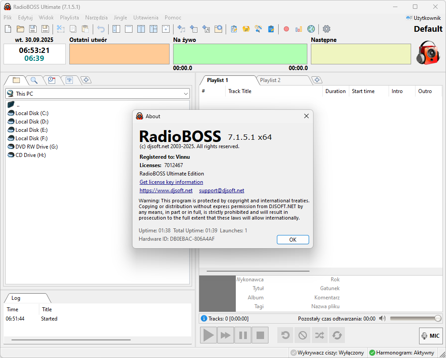
Task: Adjust the volume slider handle
Action: pos(438,318)
